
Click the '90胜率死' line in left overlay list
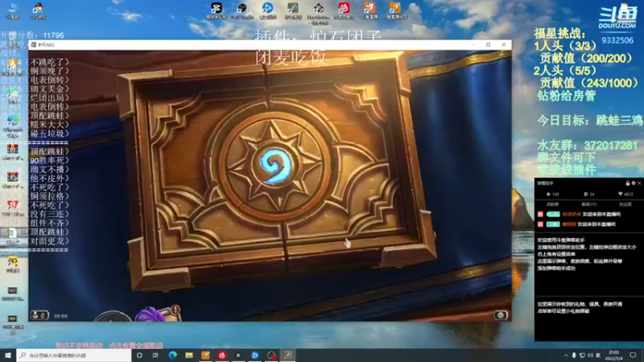click(x=48, y=160)
